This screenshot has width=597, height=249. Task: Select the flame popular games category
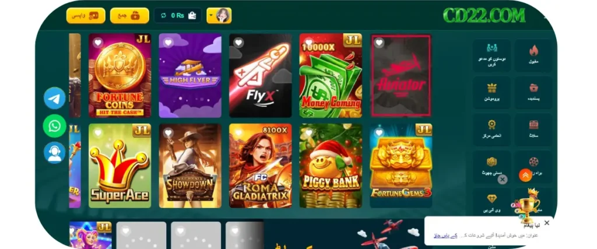534,51
